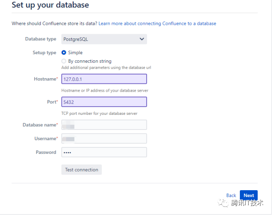
Task: Click the Username label text
Action: (45, 138)
